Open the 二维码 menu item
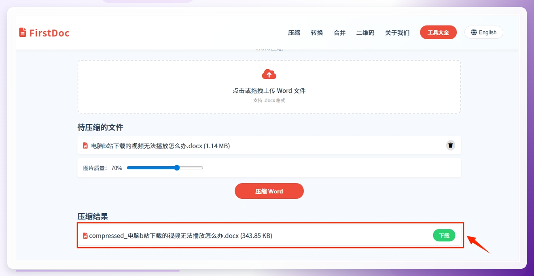This screenshot has width=534, height=276. (365, 33)
